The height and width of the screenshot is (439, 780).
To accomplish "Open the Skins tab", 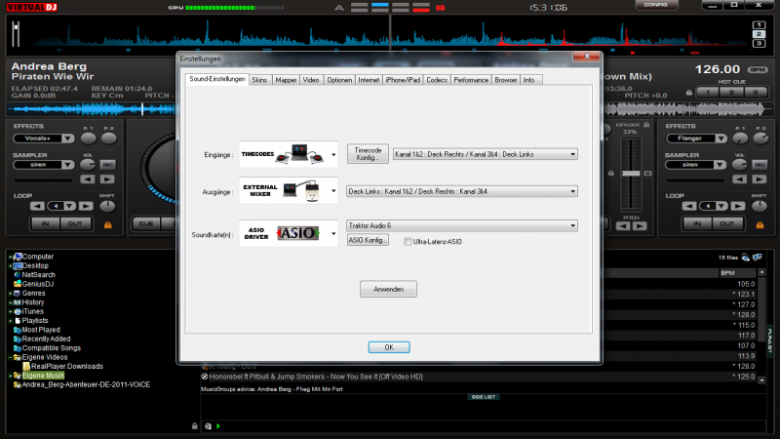I will [x=259, y=80].
